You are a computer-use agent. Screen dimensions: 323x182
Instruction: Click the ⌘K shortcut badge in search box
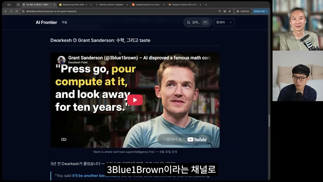point(205,22)
